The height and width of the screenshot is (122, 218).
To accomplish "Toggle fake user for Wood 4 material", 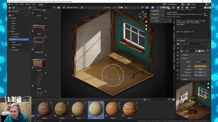I will 199,51.
